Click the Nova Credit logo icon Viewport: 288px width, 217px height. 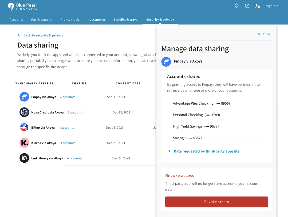tap(24, 112)
